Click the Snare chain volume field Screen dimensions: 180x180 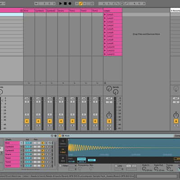click(29, 154)
